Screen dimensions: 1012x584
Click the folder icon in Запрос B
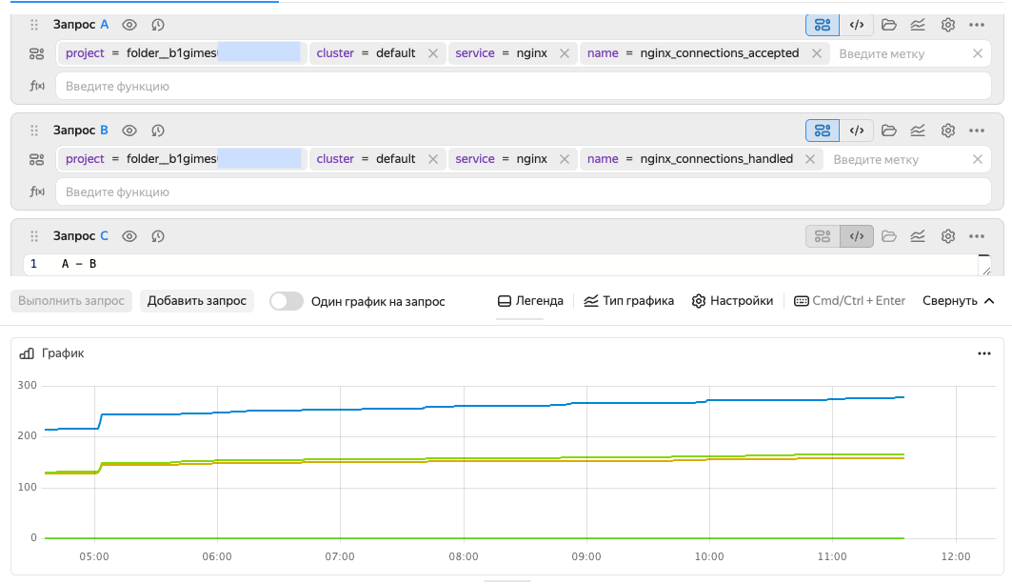click(888, 131)
